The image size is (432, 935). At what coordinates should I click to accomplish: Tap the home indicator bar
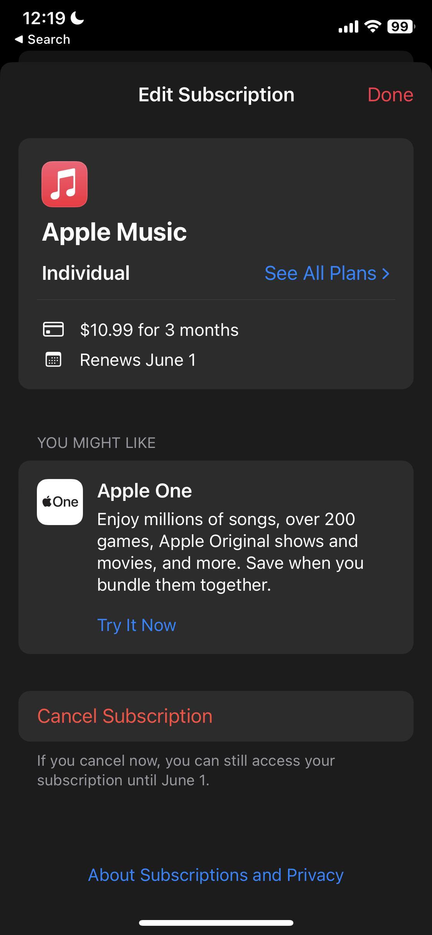coord(216,923)
